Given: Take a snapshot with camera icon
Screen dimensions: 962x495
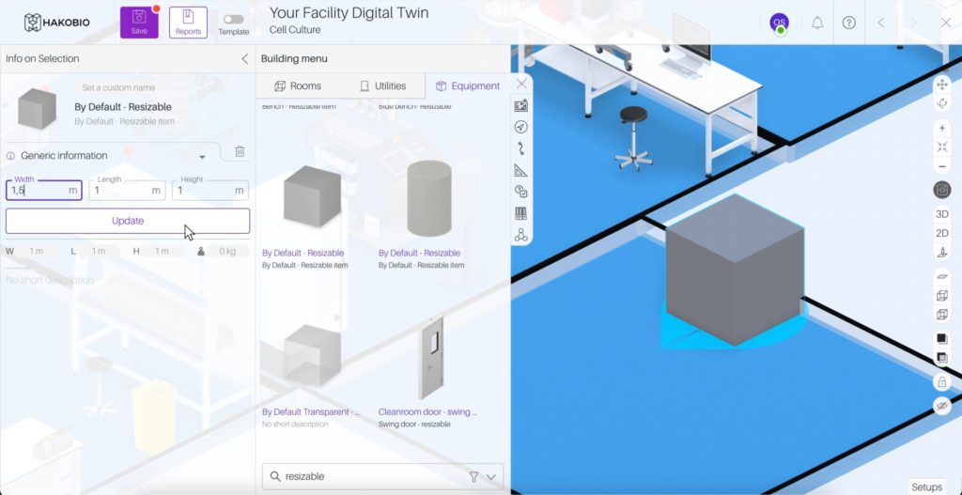Looking at the screenshot, I should 941,190.
